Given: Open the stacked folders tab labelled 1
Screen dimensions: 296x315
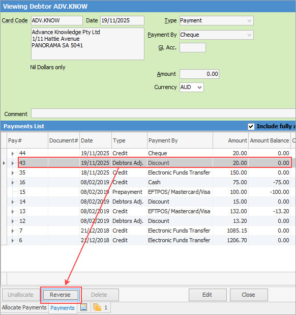Looking at the screenshot, I should (100, 307).
